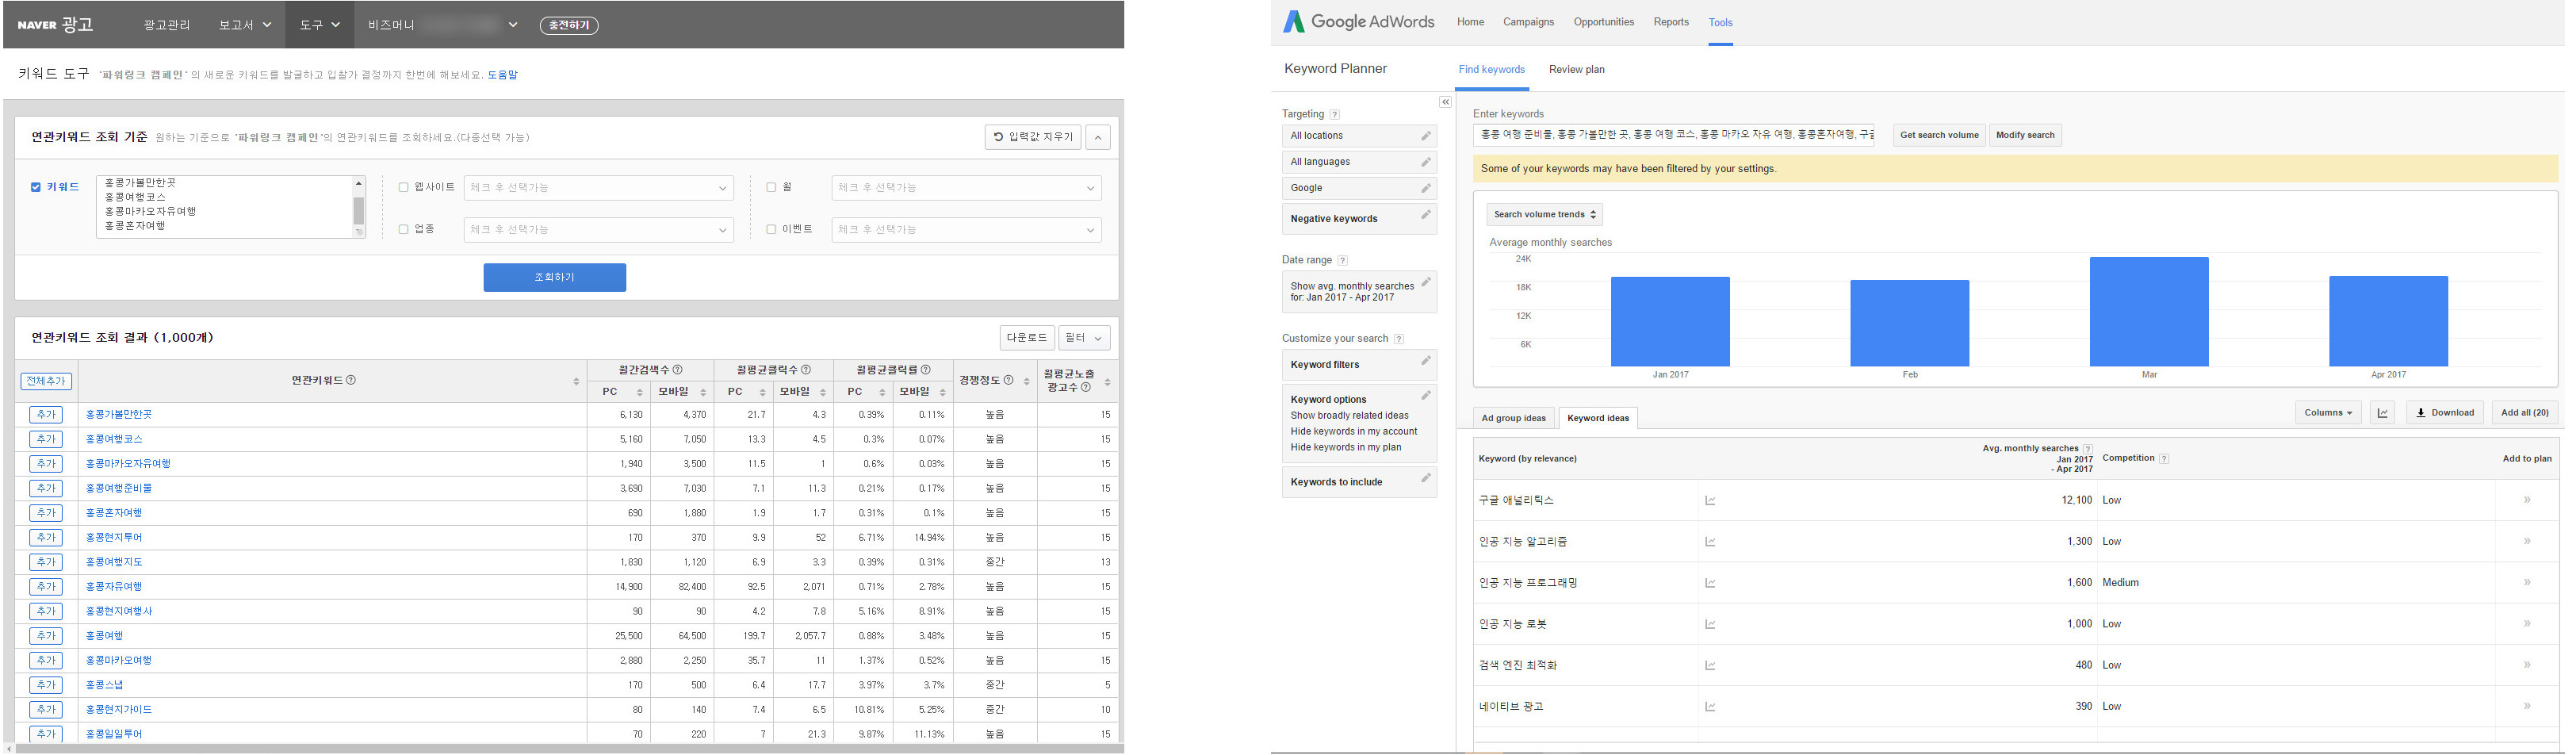Add 네이티브 광고 to plan arrow

click(2527, 706)
